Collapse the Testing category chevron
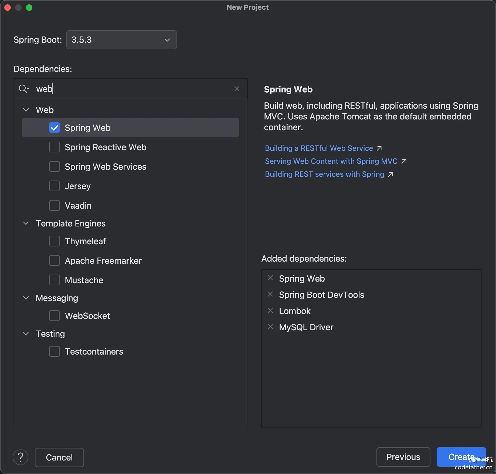 [x=26, y=333]
